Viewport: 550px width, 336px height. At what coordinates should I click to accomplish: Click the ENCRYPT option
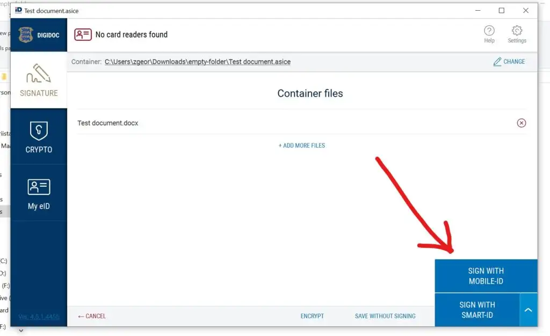(x=312, y=316)
